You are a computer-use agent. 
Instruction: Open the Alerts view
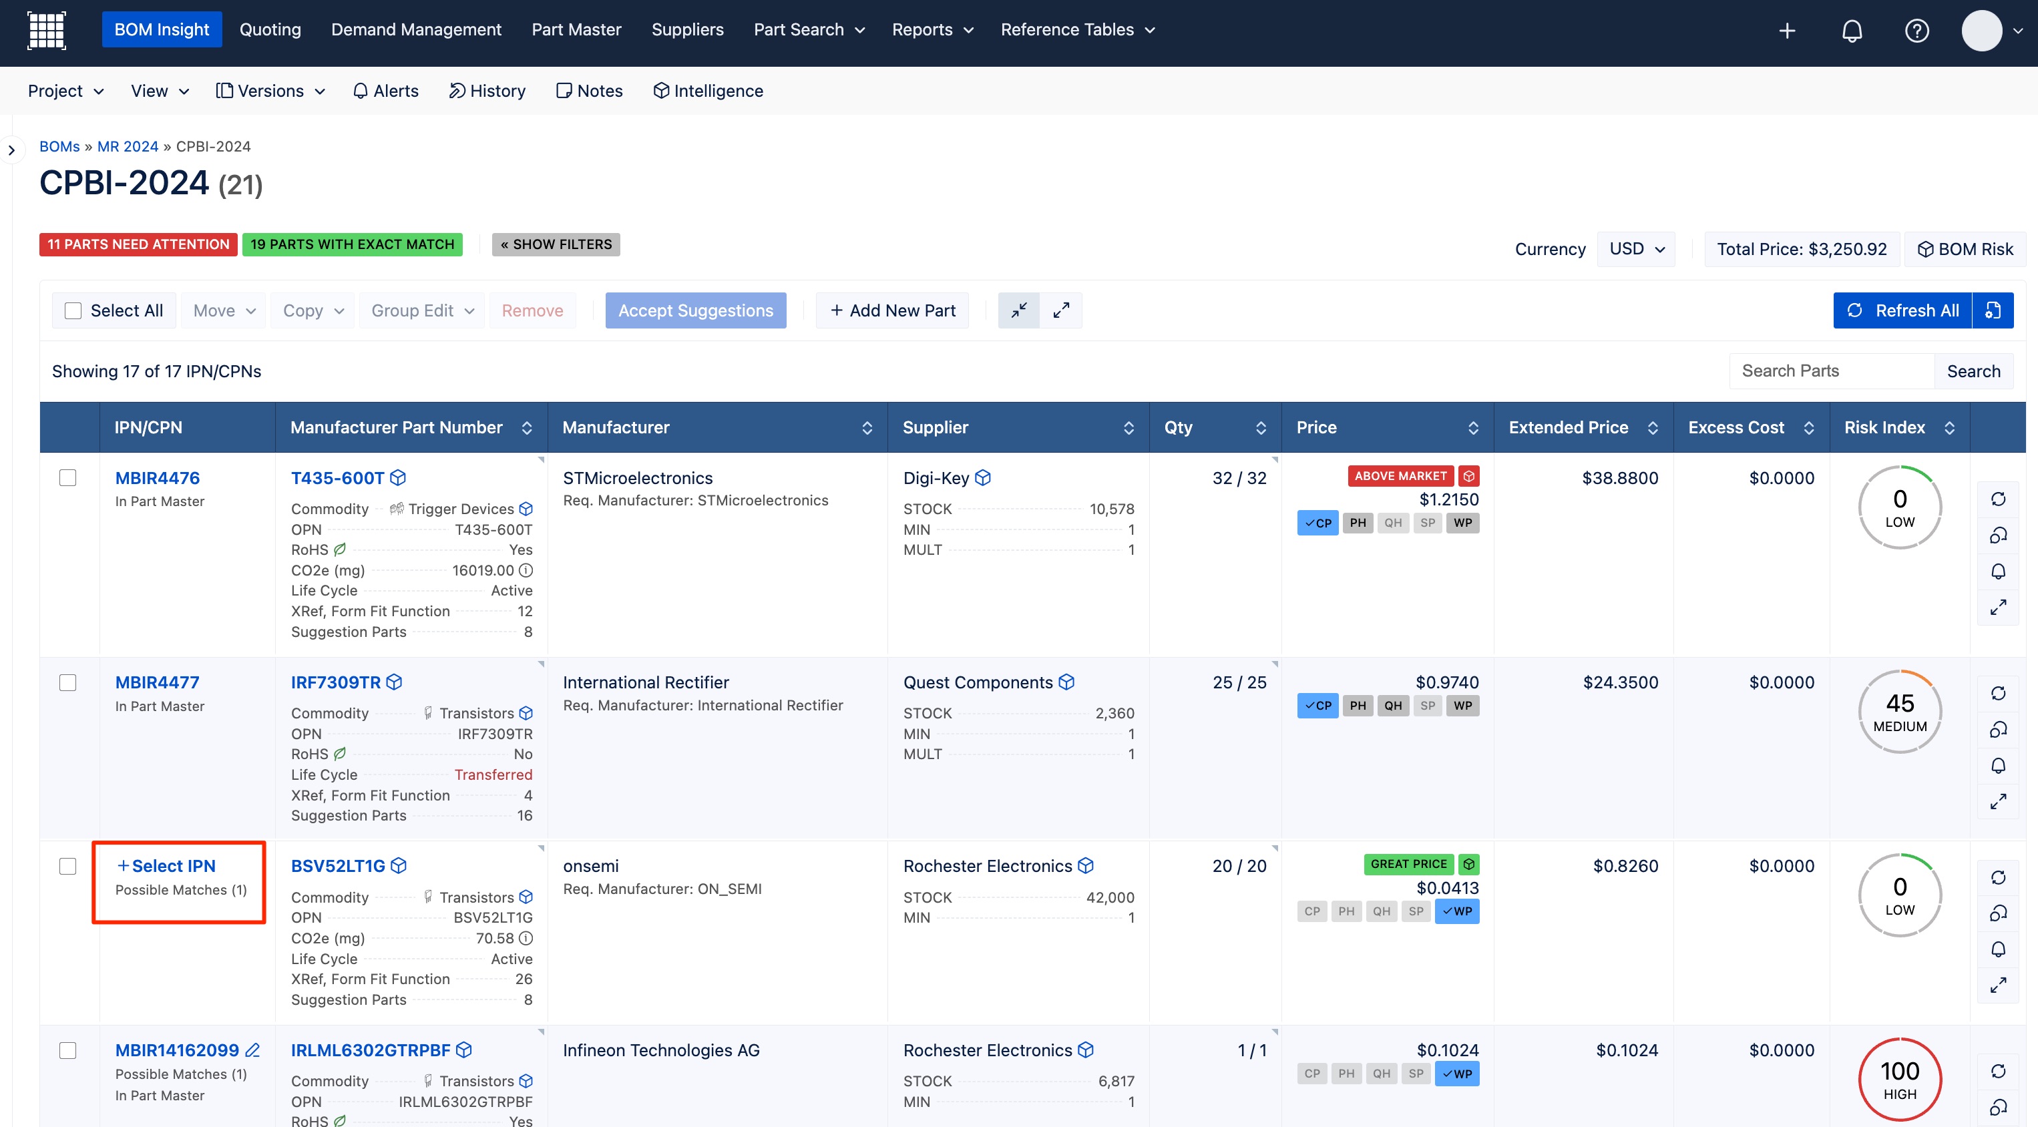coord(385,91)
